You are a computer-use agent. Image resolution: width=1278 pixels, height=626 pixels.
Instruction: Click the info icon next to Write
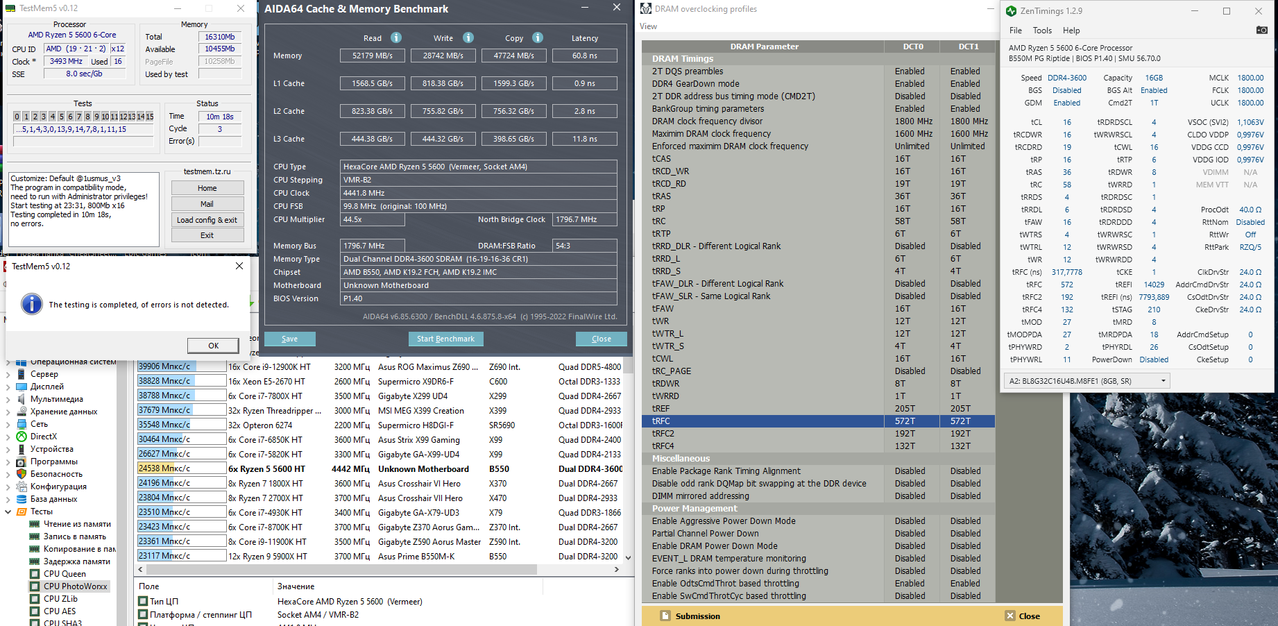[x=468, y=37]
